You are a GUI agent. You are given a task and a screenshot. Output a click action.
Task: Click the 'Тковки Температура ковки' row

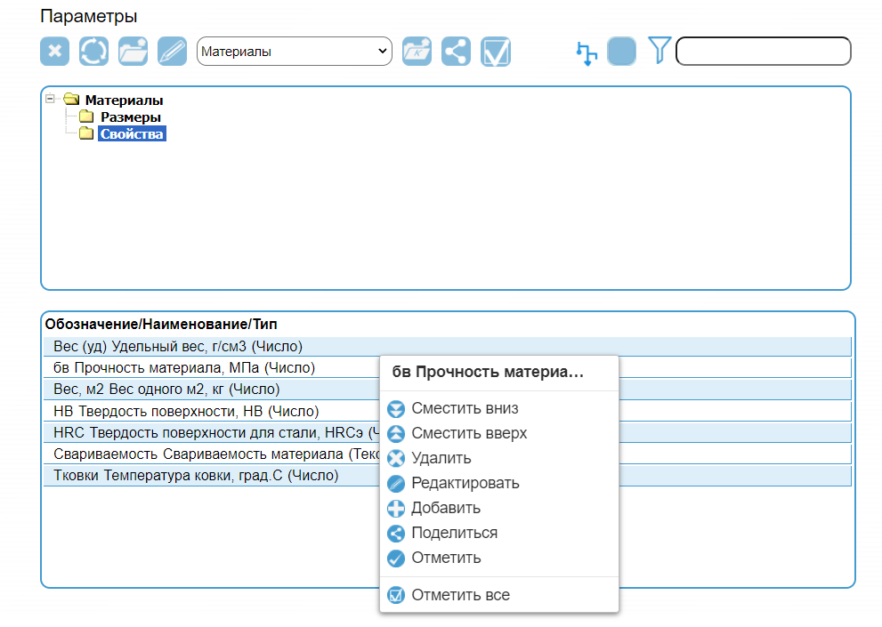tap(196, 476)
